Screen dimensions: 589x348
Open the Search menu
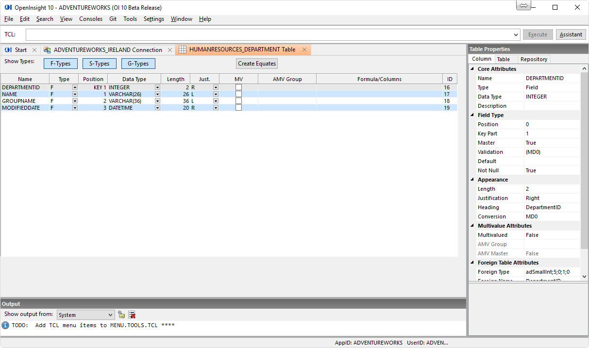click(45, 19)
